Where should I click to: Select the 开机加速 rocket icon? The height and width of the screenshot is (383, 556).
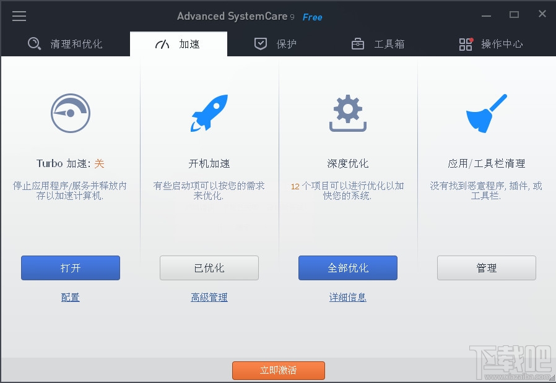click(209, 113)
